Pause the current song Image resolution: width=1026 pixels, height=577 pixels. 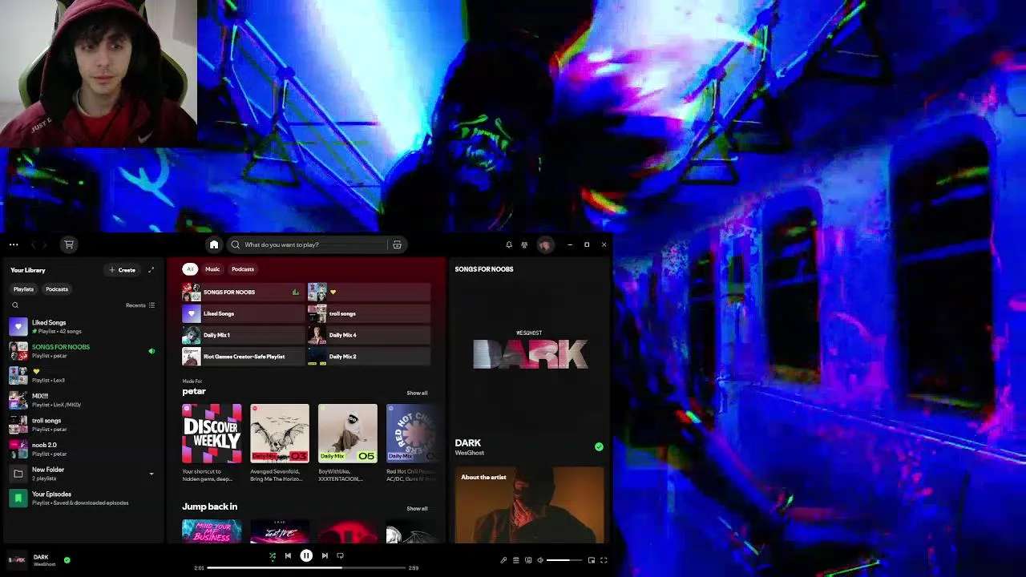coord(306,555)
